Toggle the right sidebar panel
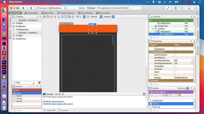Viewport: 204px width, 114px height. point(195,8)
